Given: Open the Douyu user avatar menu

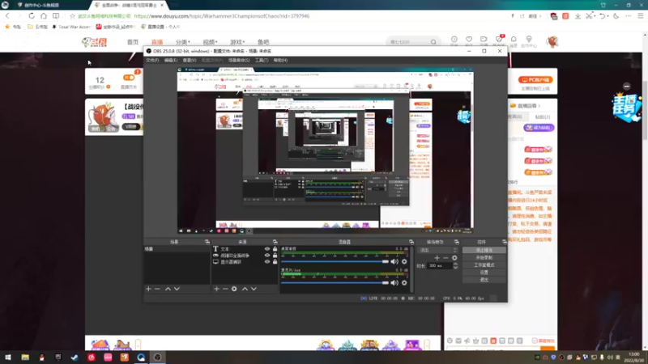Looking at the screenshot, I should (x=552, y=42).
